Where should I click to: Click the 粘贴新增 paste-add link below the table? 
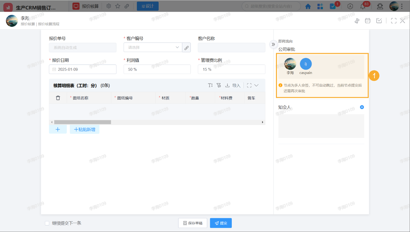[85, 129]
